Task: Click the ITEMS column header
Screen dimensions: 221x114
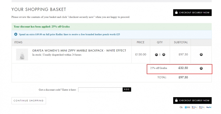Action: point(18,42)
